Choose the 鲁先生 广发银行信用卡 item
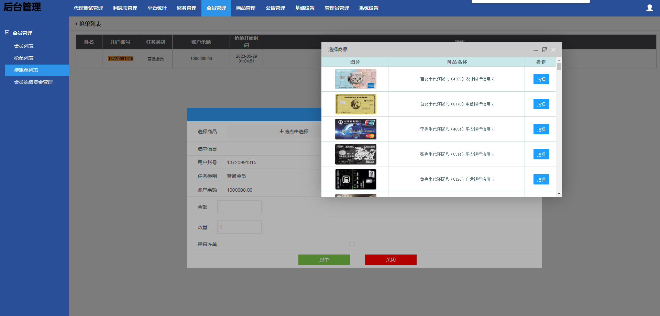Viewport: 660px width, 316px height. click(541, 180)
